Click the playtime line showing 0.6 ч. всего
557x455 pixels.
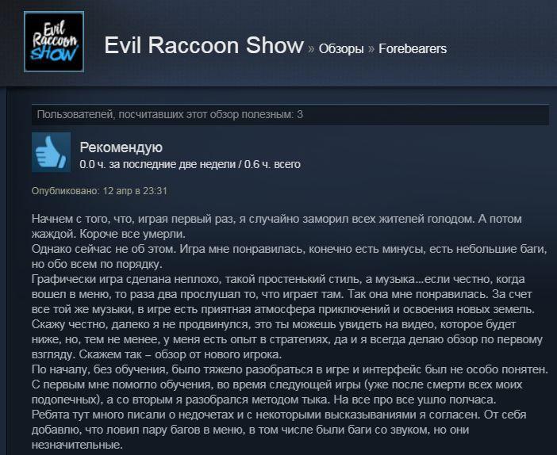coord(190,164)
